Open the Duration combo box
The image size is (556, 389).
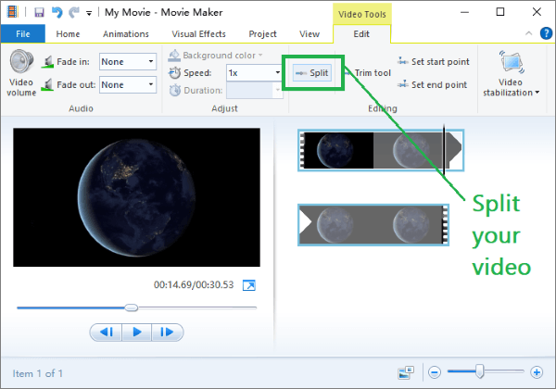point(254,91)
